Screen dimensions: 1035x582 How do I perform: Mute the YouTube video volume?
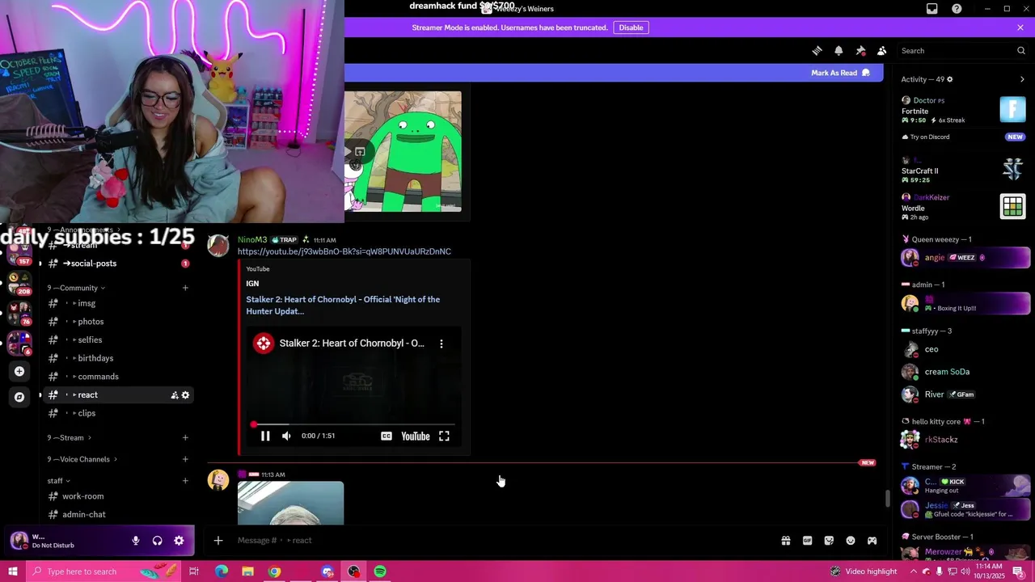coord(286,436)
